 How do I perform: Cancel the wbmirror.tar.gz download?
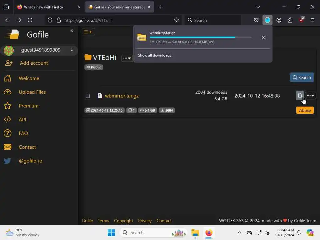click(263, 37)
